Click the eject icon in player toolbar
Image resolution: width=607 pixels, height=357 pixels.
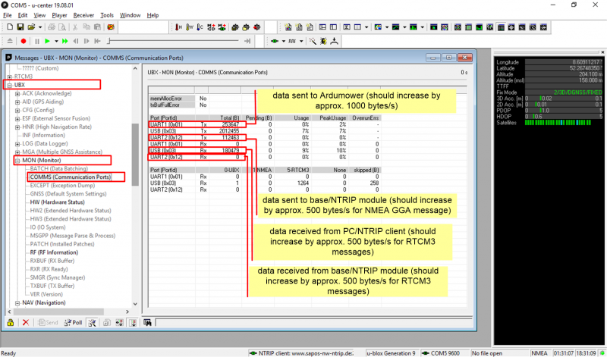coord(11,41)
